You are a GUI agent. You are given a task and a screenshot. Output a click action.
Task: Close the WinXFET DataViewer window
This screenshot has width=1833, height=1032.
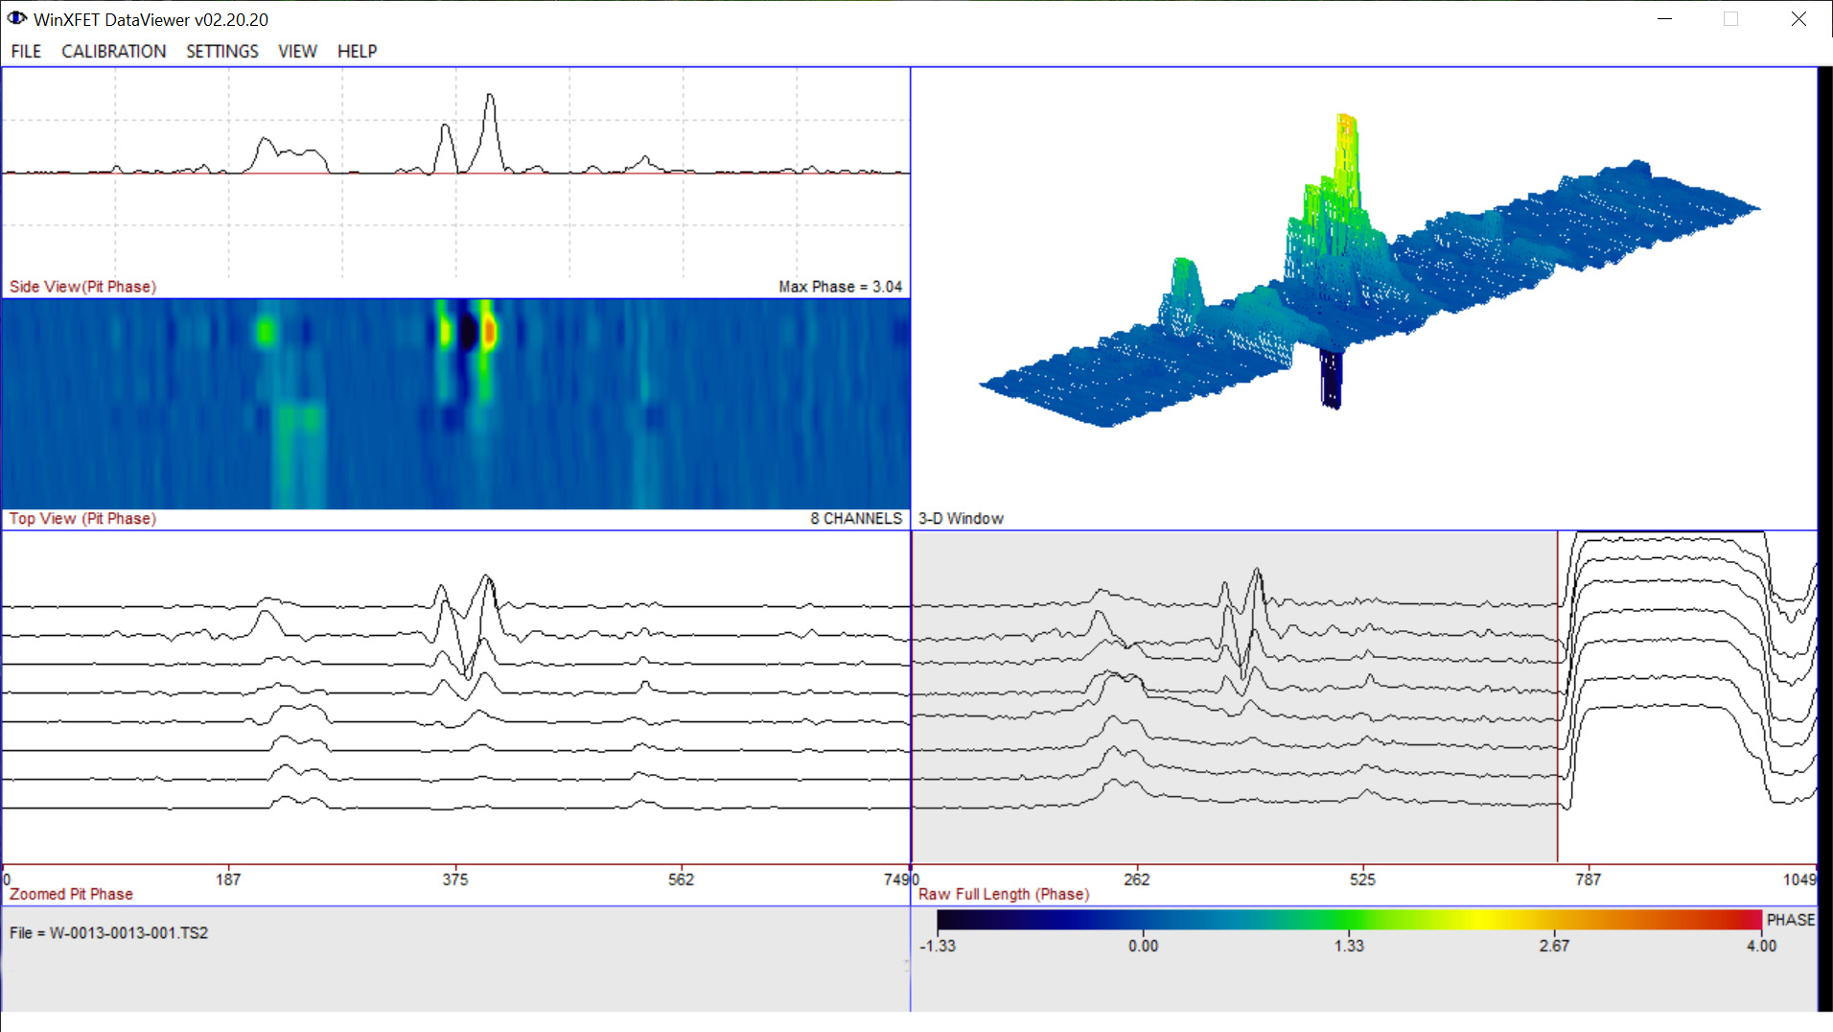pos(1798,19)
